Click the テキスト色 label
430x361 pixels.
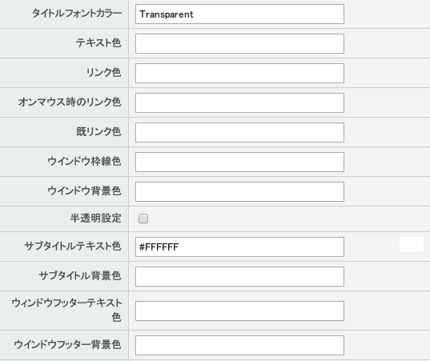98,42
